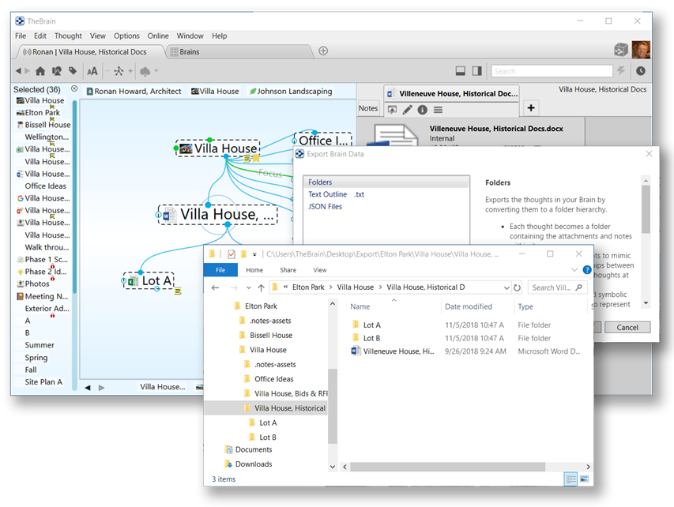Image resolution: width=674 pixels, height=507 pixels.
Task: Click the 3D cube icon near the avatar
Action: 621,50
